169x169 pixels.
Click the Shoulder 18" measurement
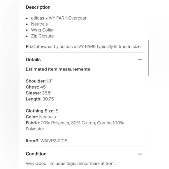(39, 81)
